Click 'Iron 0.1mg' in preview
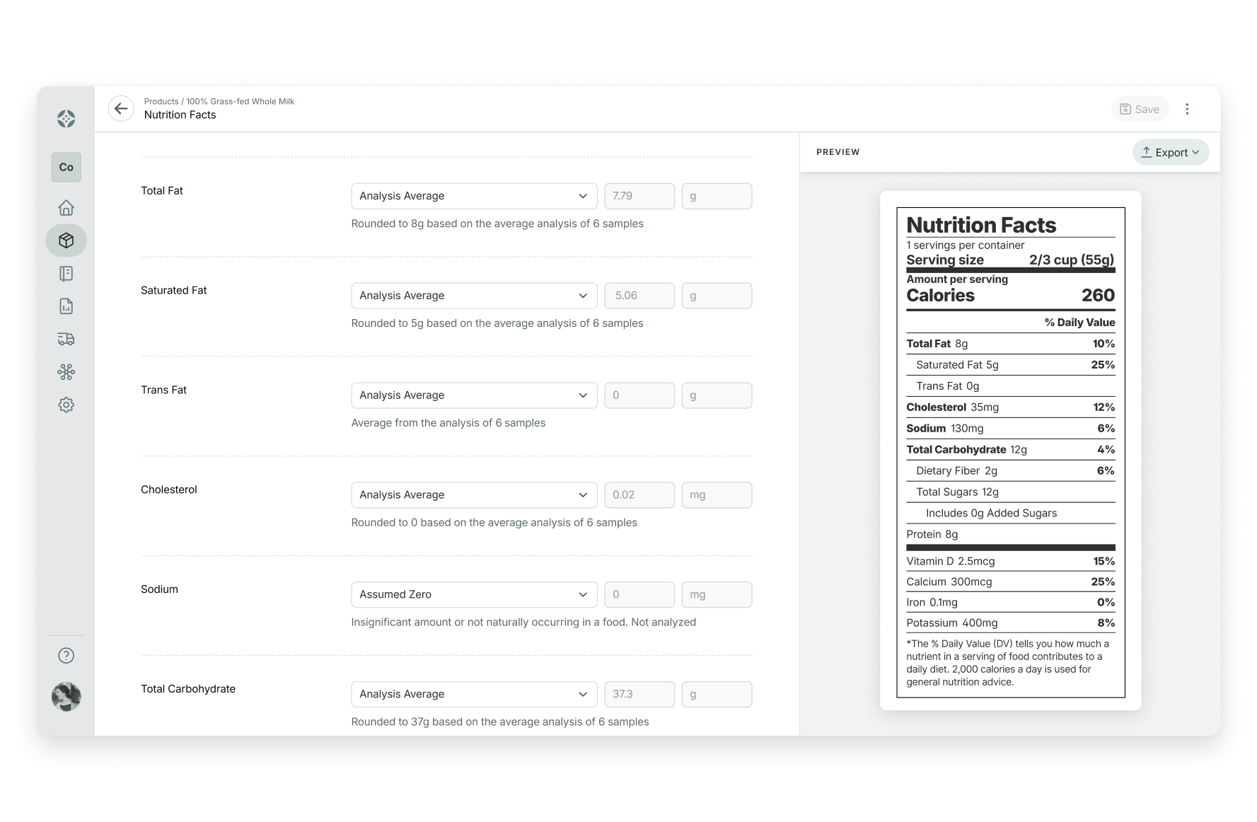 [932, 603]
